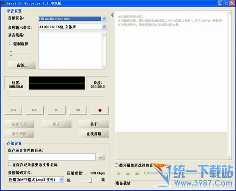This screenshot has width=236, height=191.
Task: Open the 音频设备 dropdown (HD Audio front mic)
Action: point(104,19)
